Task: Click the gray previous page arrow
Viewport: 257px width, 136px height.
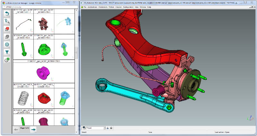Action: click(x=16, y=130)
